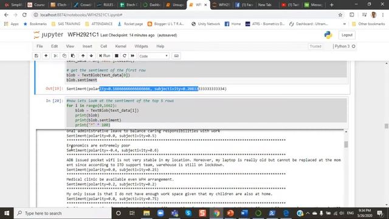Open the Kernel menu
The image size is (389, 219).
[120, 46]
